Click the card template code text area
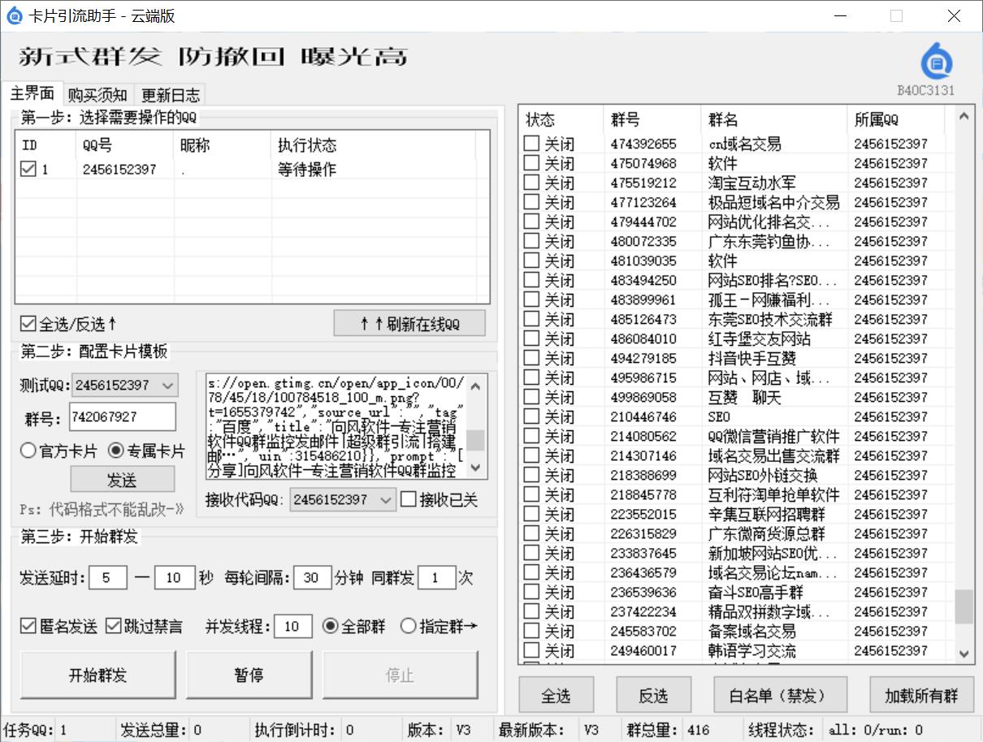This screenshot has height=742, width=983. tap(336, 425)
